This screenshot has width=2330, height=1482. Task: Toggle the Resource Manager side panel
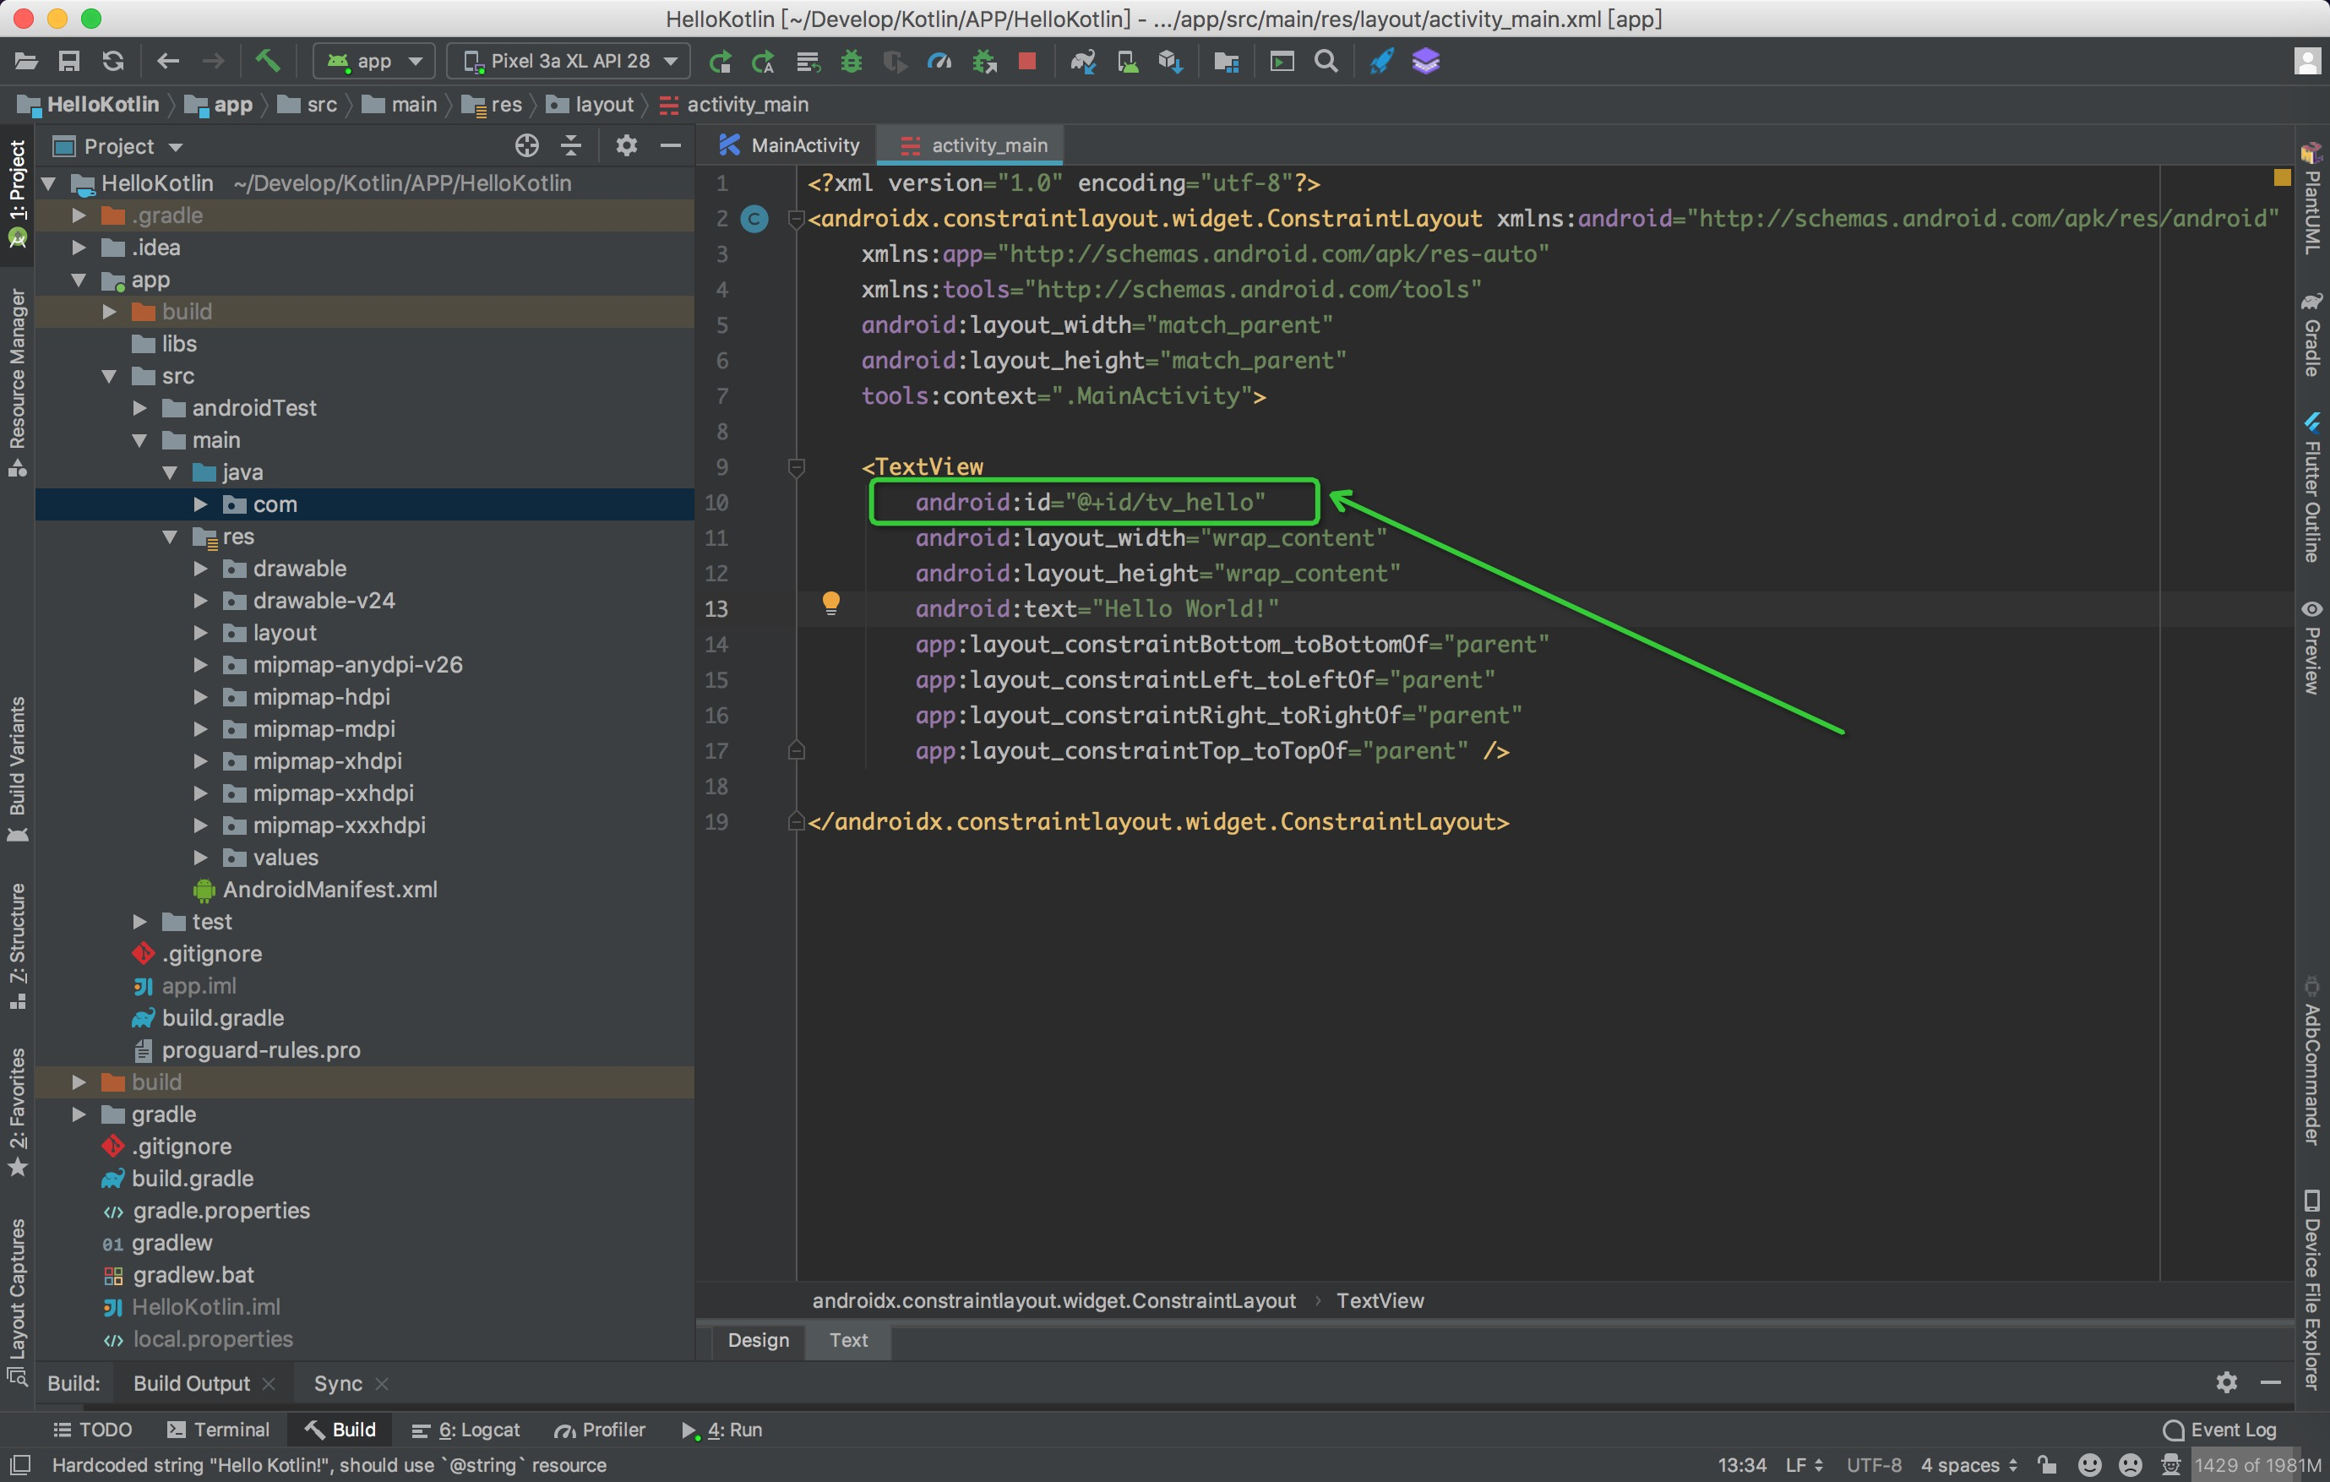(x=18, y=383)
